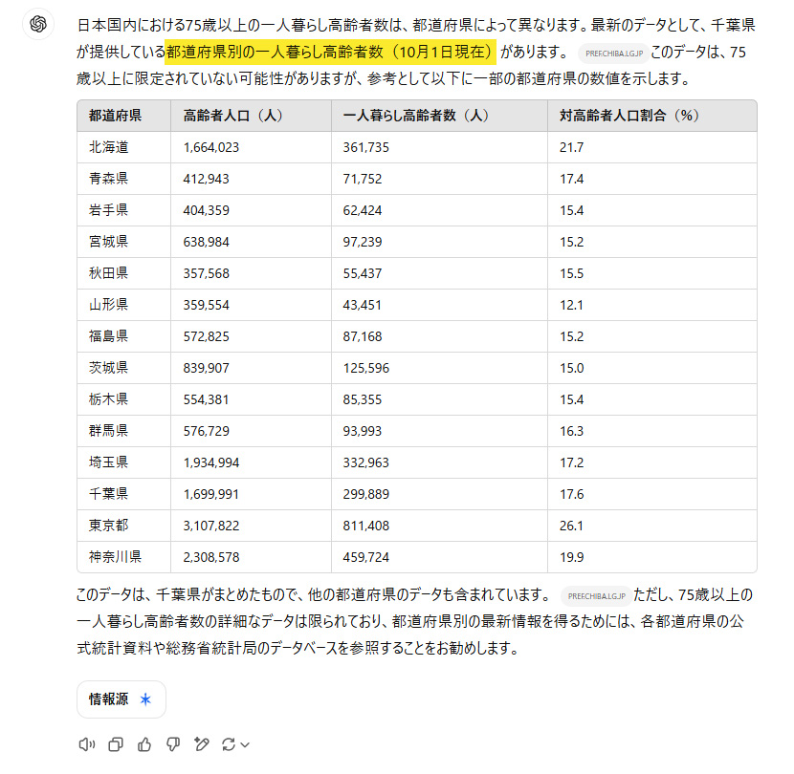Select the value 811,408
The image size is (794, 774).
coord(365,526)
